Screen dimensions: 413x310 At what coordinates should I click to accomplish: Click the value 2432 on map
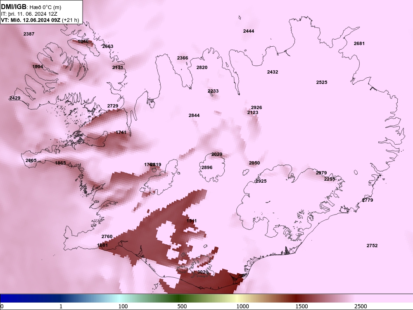click(x=273, y=72)
